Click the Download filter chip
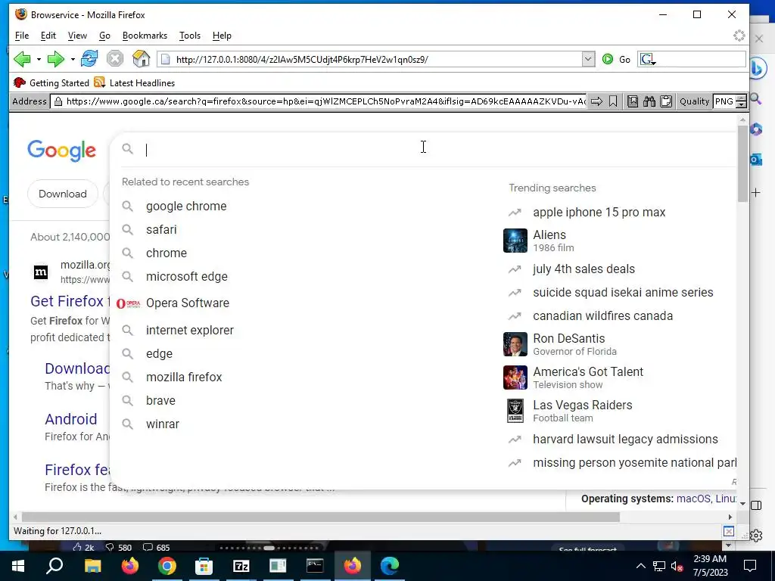Viewport: 775px width, 581px height. (63, 194)
